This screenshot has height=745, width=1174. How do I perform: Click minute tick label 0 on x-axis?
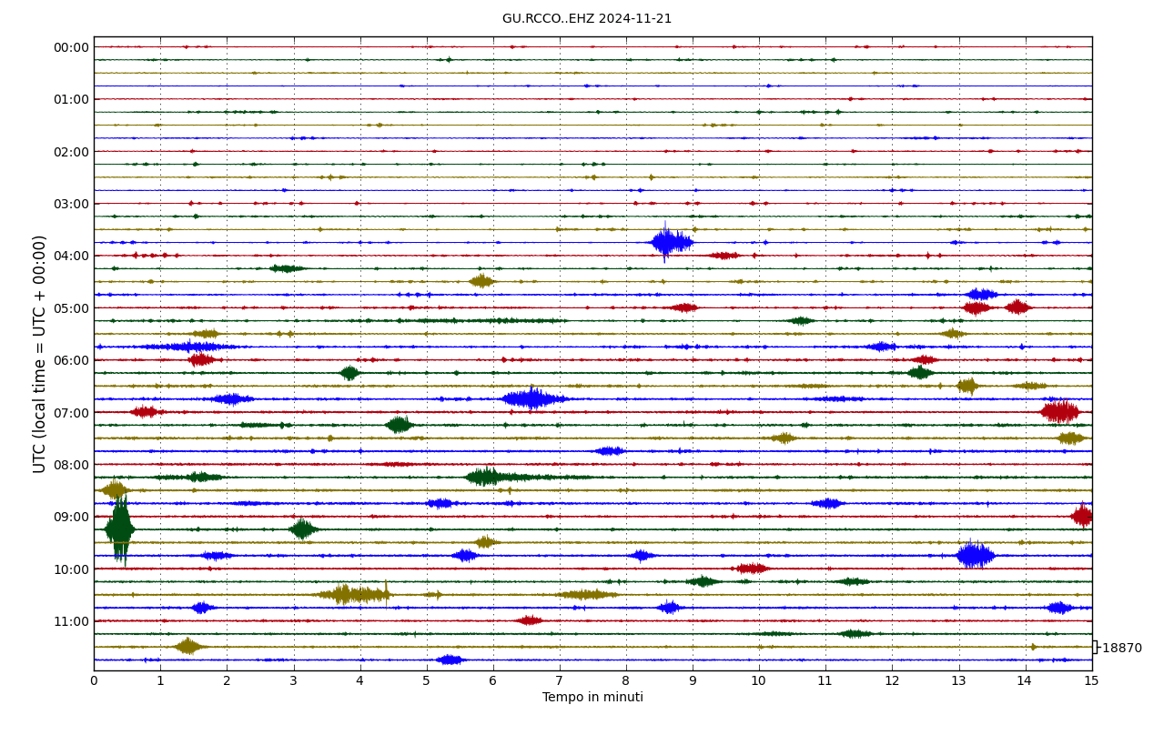[x=94, y=680]
